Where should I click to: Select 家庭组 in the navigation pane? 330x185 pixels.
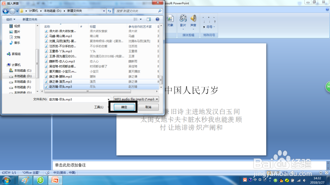point(14,54)
